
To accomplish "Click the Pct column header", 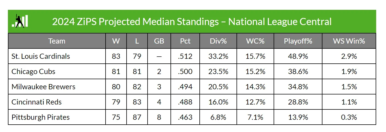I will (x=185, y=41).
